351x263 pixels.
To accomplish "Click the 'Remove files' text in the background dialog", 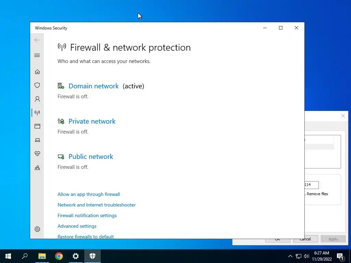I will coord(317,194).
